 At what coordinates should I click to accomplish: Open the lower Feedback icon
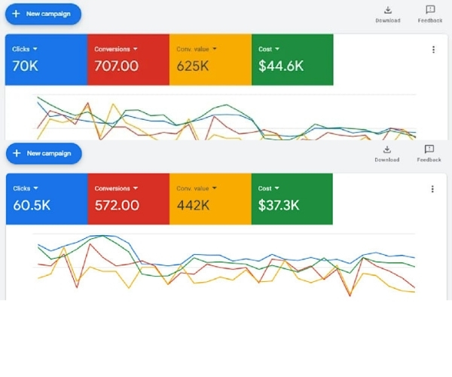429,149
